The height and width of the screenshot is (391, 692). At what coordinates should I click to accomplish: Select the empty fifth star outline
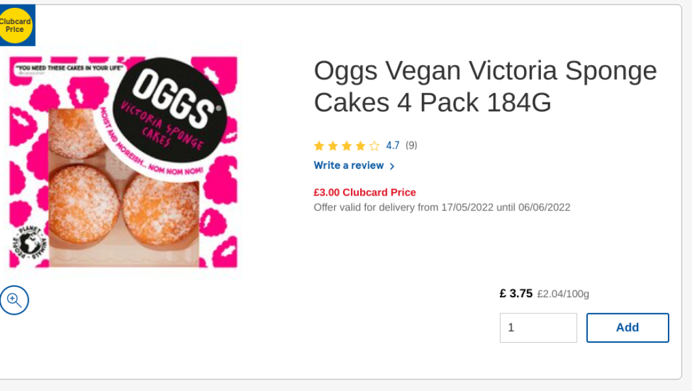372,146
